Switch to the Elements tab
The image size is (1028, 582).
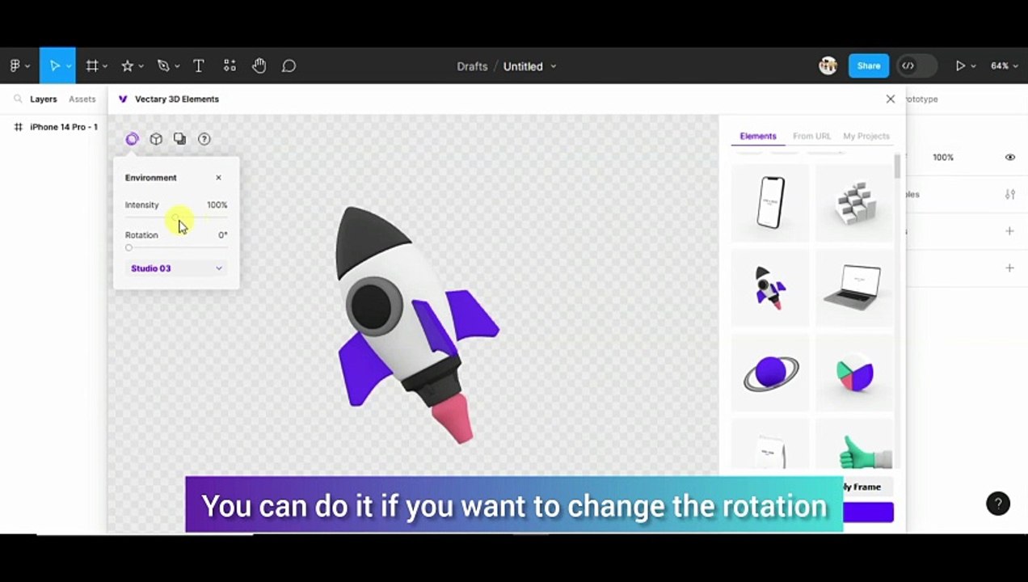click(x=758, y=136)
